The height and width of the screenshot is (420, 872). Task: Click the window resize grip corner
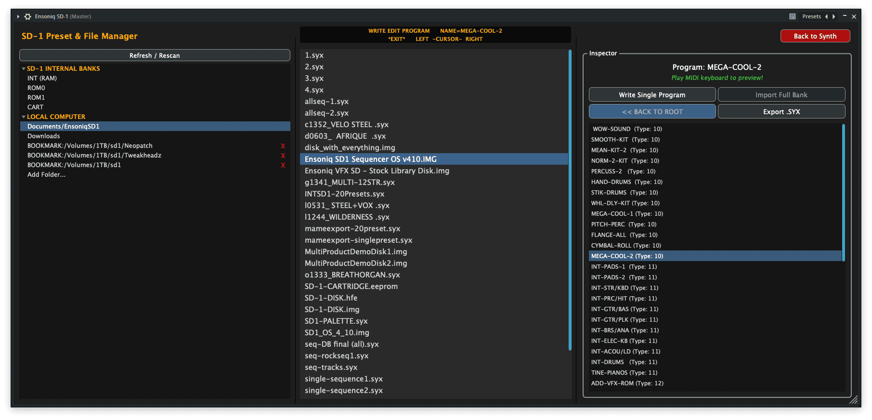coord(854,400)
